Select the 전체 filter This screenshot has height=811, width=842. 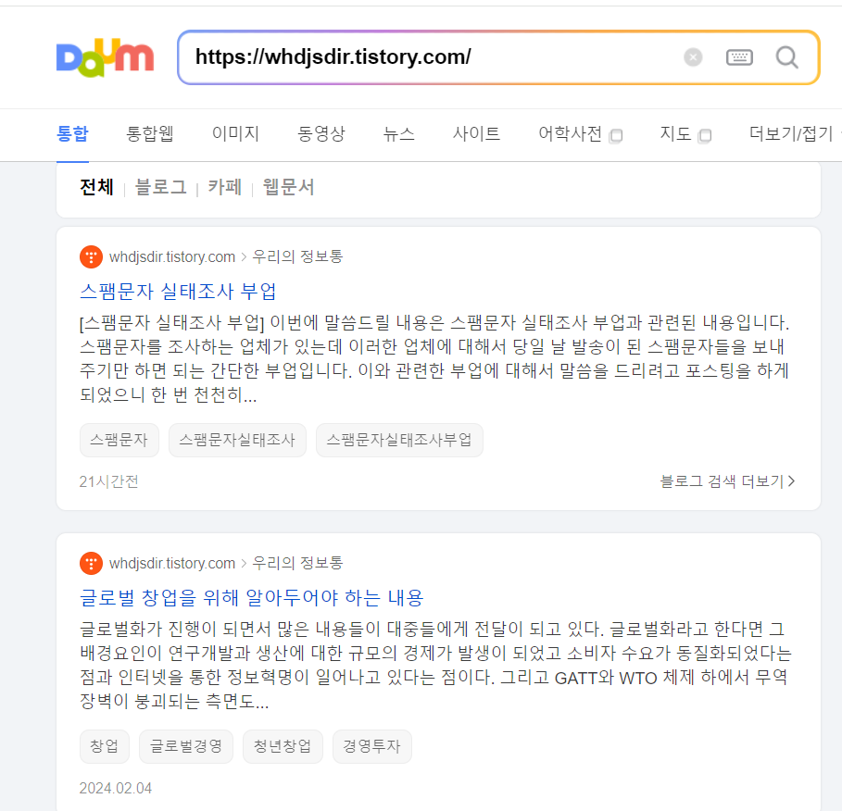pyautogui.click(x=96, y=187)
